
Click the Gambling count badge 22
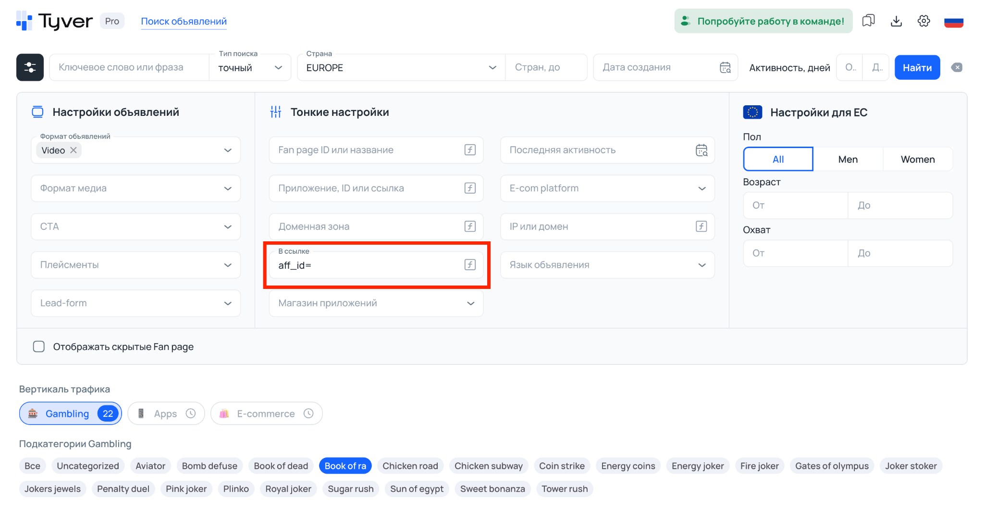pos(108,413)
